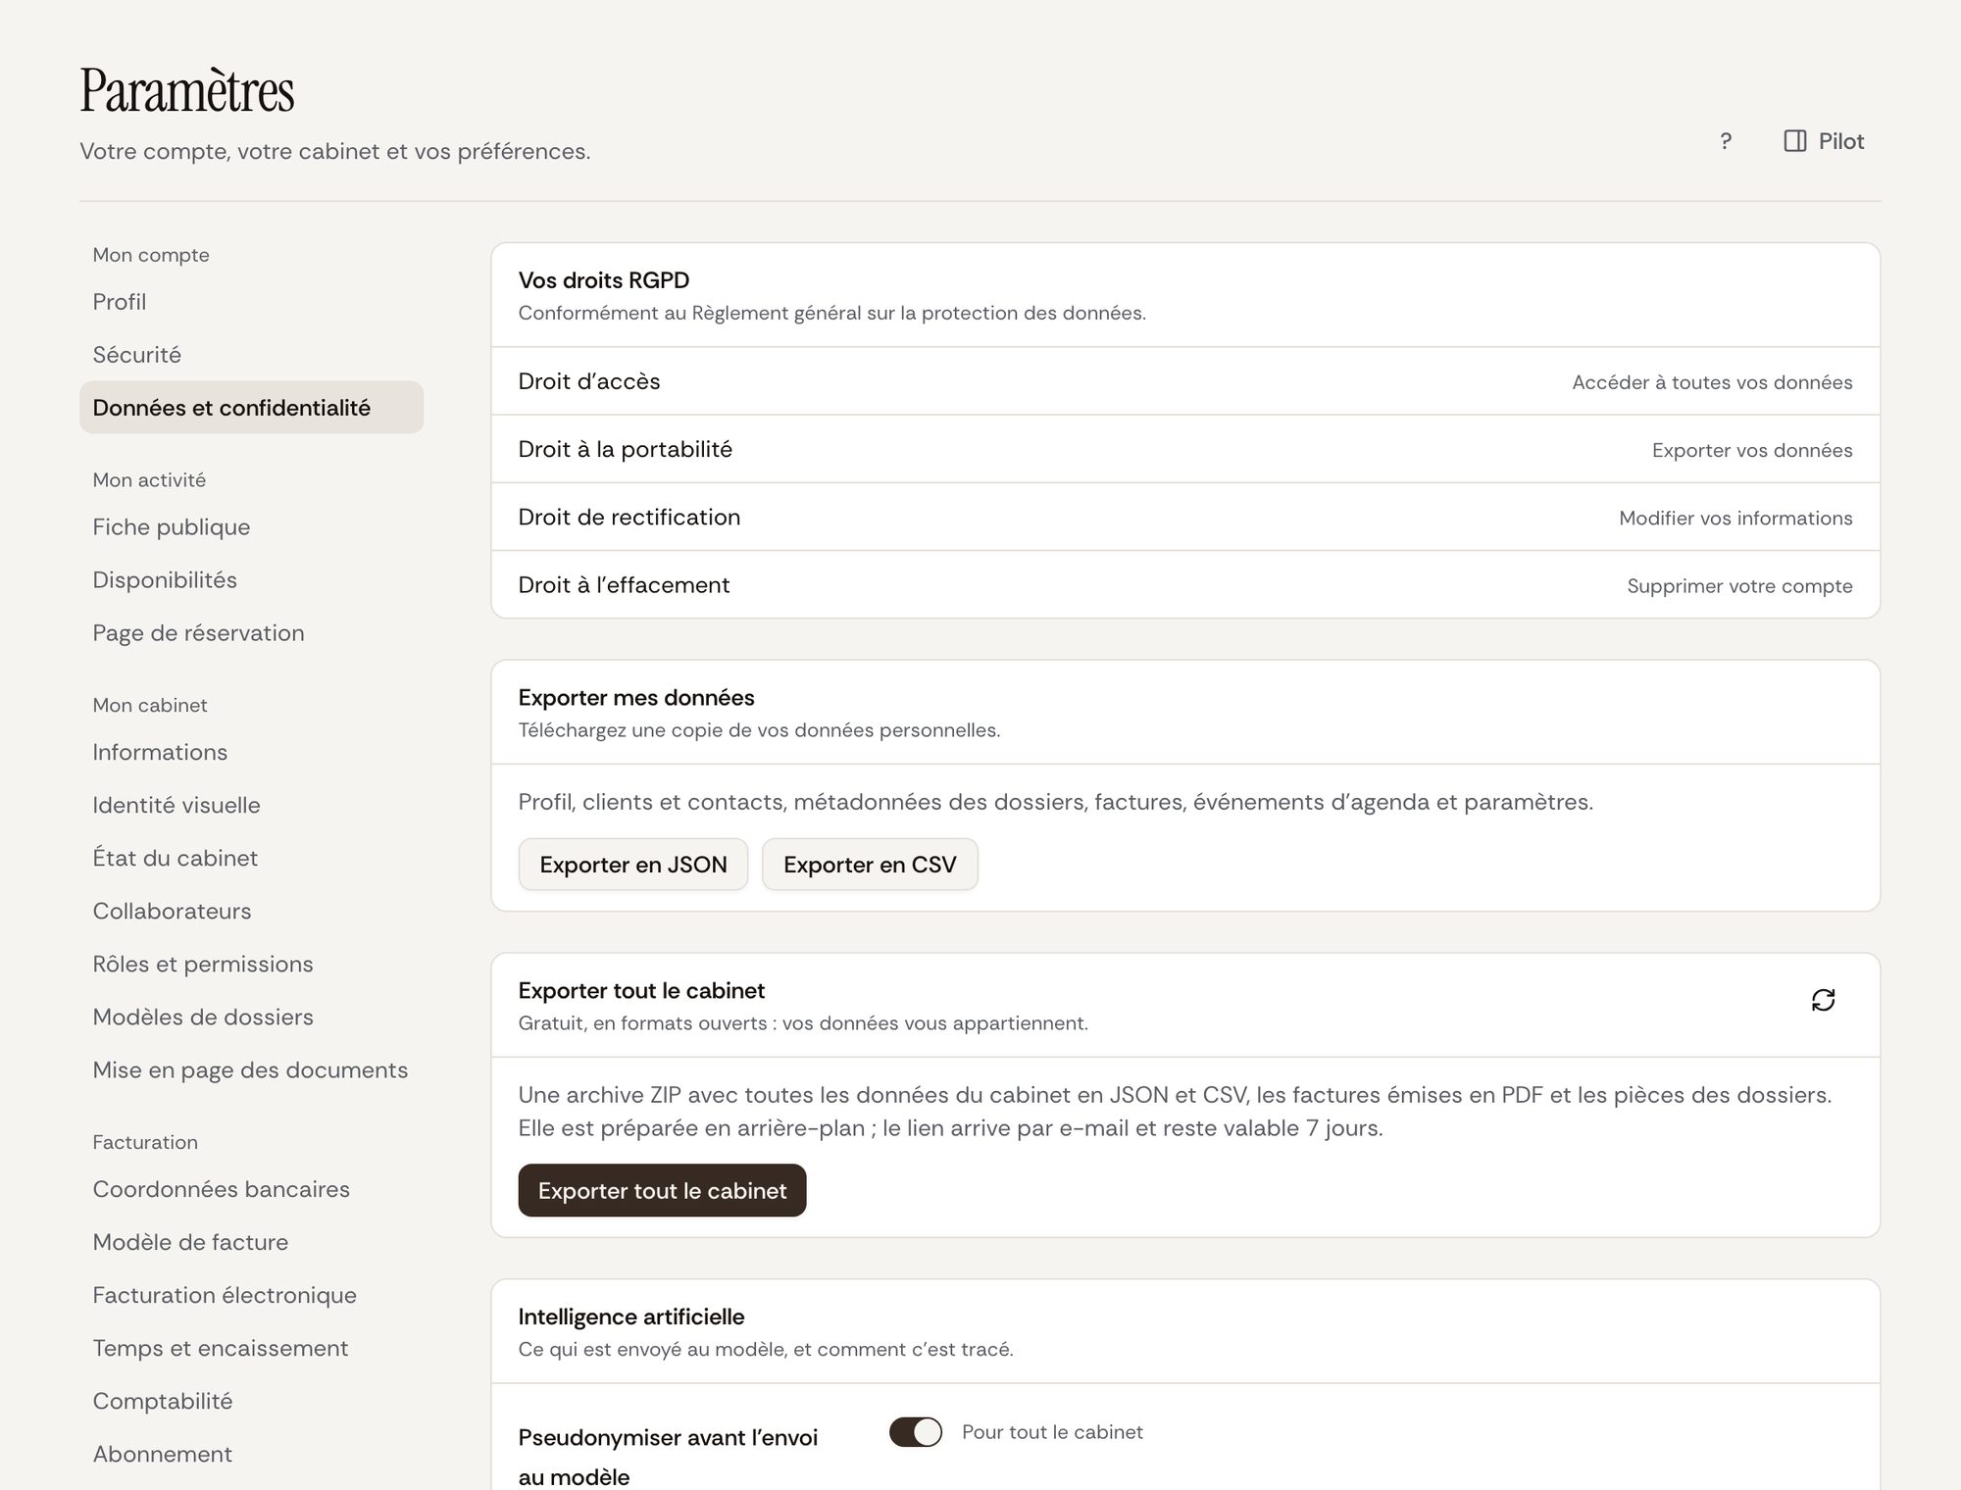Screen dimensions: 1961x1490
Task: Disable the Pseudonymiser avant l'envoi toggle
Action: pyautogui.click(x=916, y=1432)
